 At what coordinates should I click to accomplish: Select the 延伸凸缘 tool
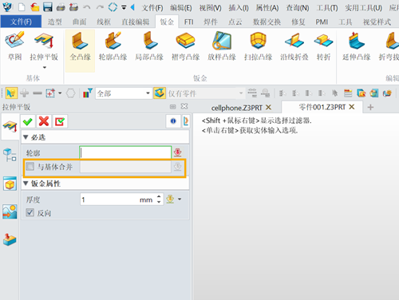(357, 46)
